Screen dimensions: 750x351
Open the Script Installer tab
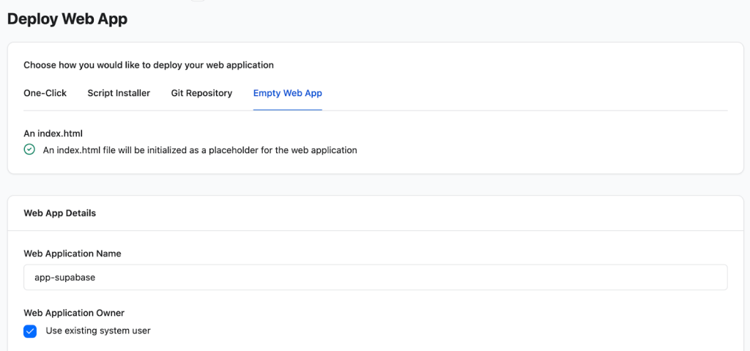click(119, 93)
